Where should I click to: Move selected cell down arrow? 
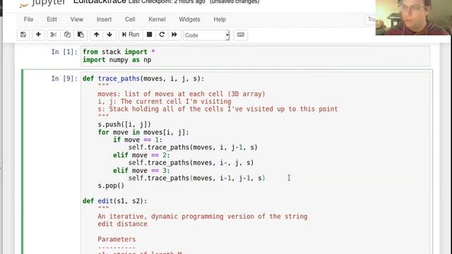click(x=109, y=35)
